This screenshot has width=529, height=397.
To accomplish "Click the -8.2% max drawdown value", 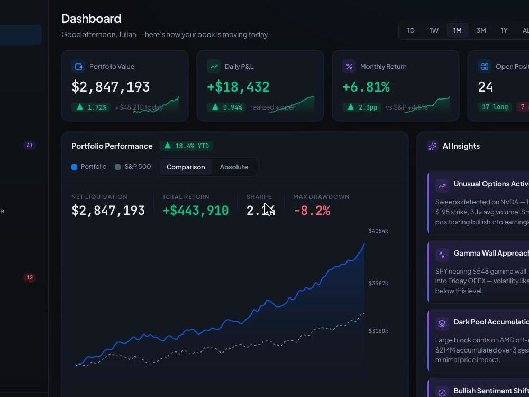I will (x=312, y=211).
